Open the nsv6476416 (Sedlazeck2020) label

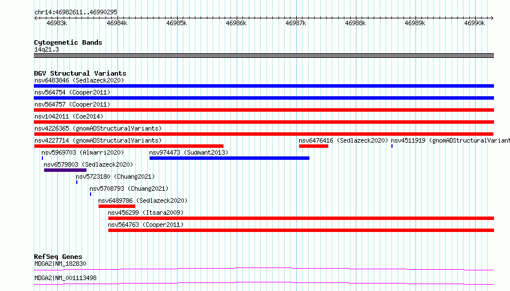click(x=343, y=140)
